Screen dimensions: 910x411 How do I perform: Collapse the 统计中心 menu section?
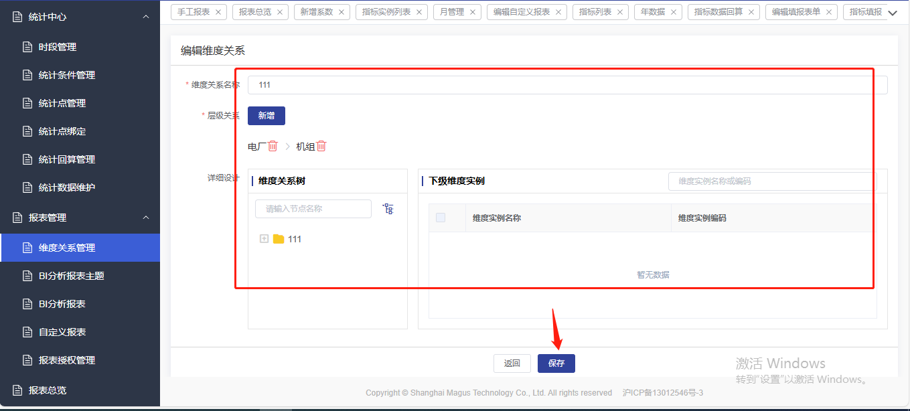point(146,17)
